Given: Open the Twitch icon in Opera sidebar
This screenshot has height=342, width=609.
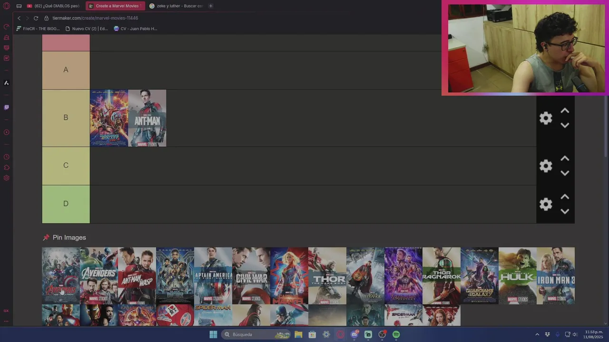Looking at the screenshot, I should (6, 107).
